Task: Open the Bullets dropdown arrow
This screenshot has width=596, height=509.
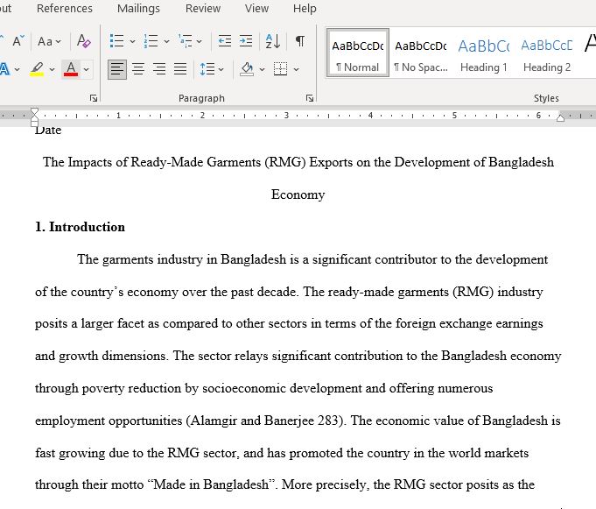Action: tap(132, 41)
